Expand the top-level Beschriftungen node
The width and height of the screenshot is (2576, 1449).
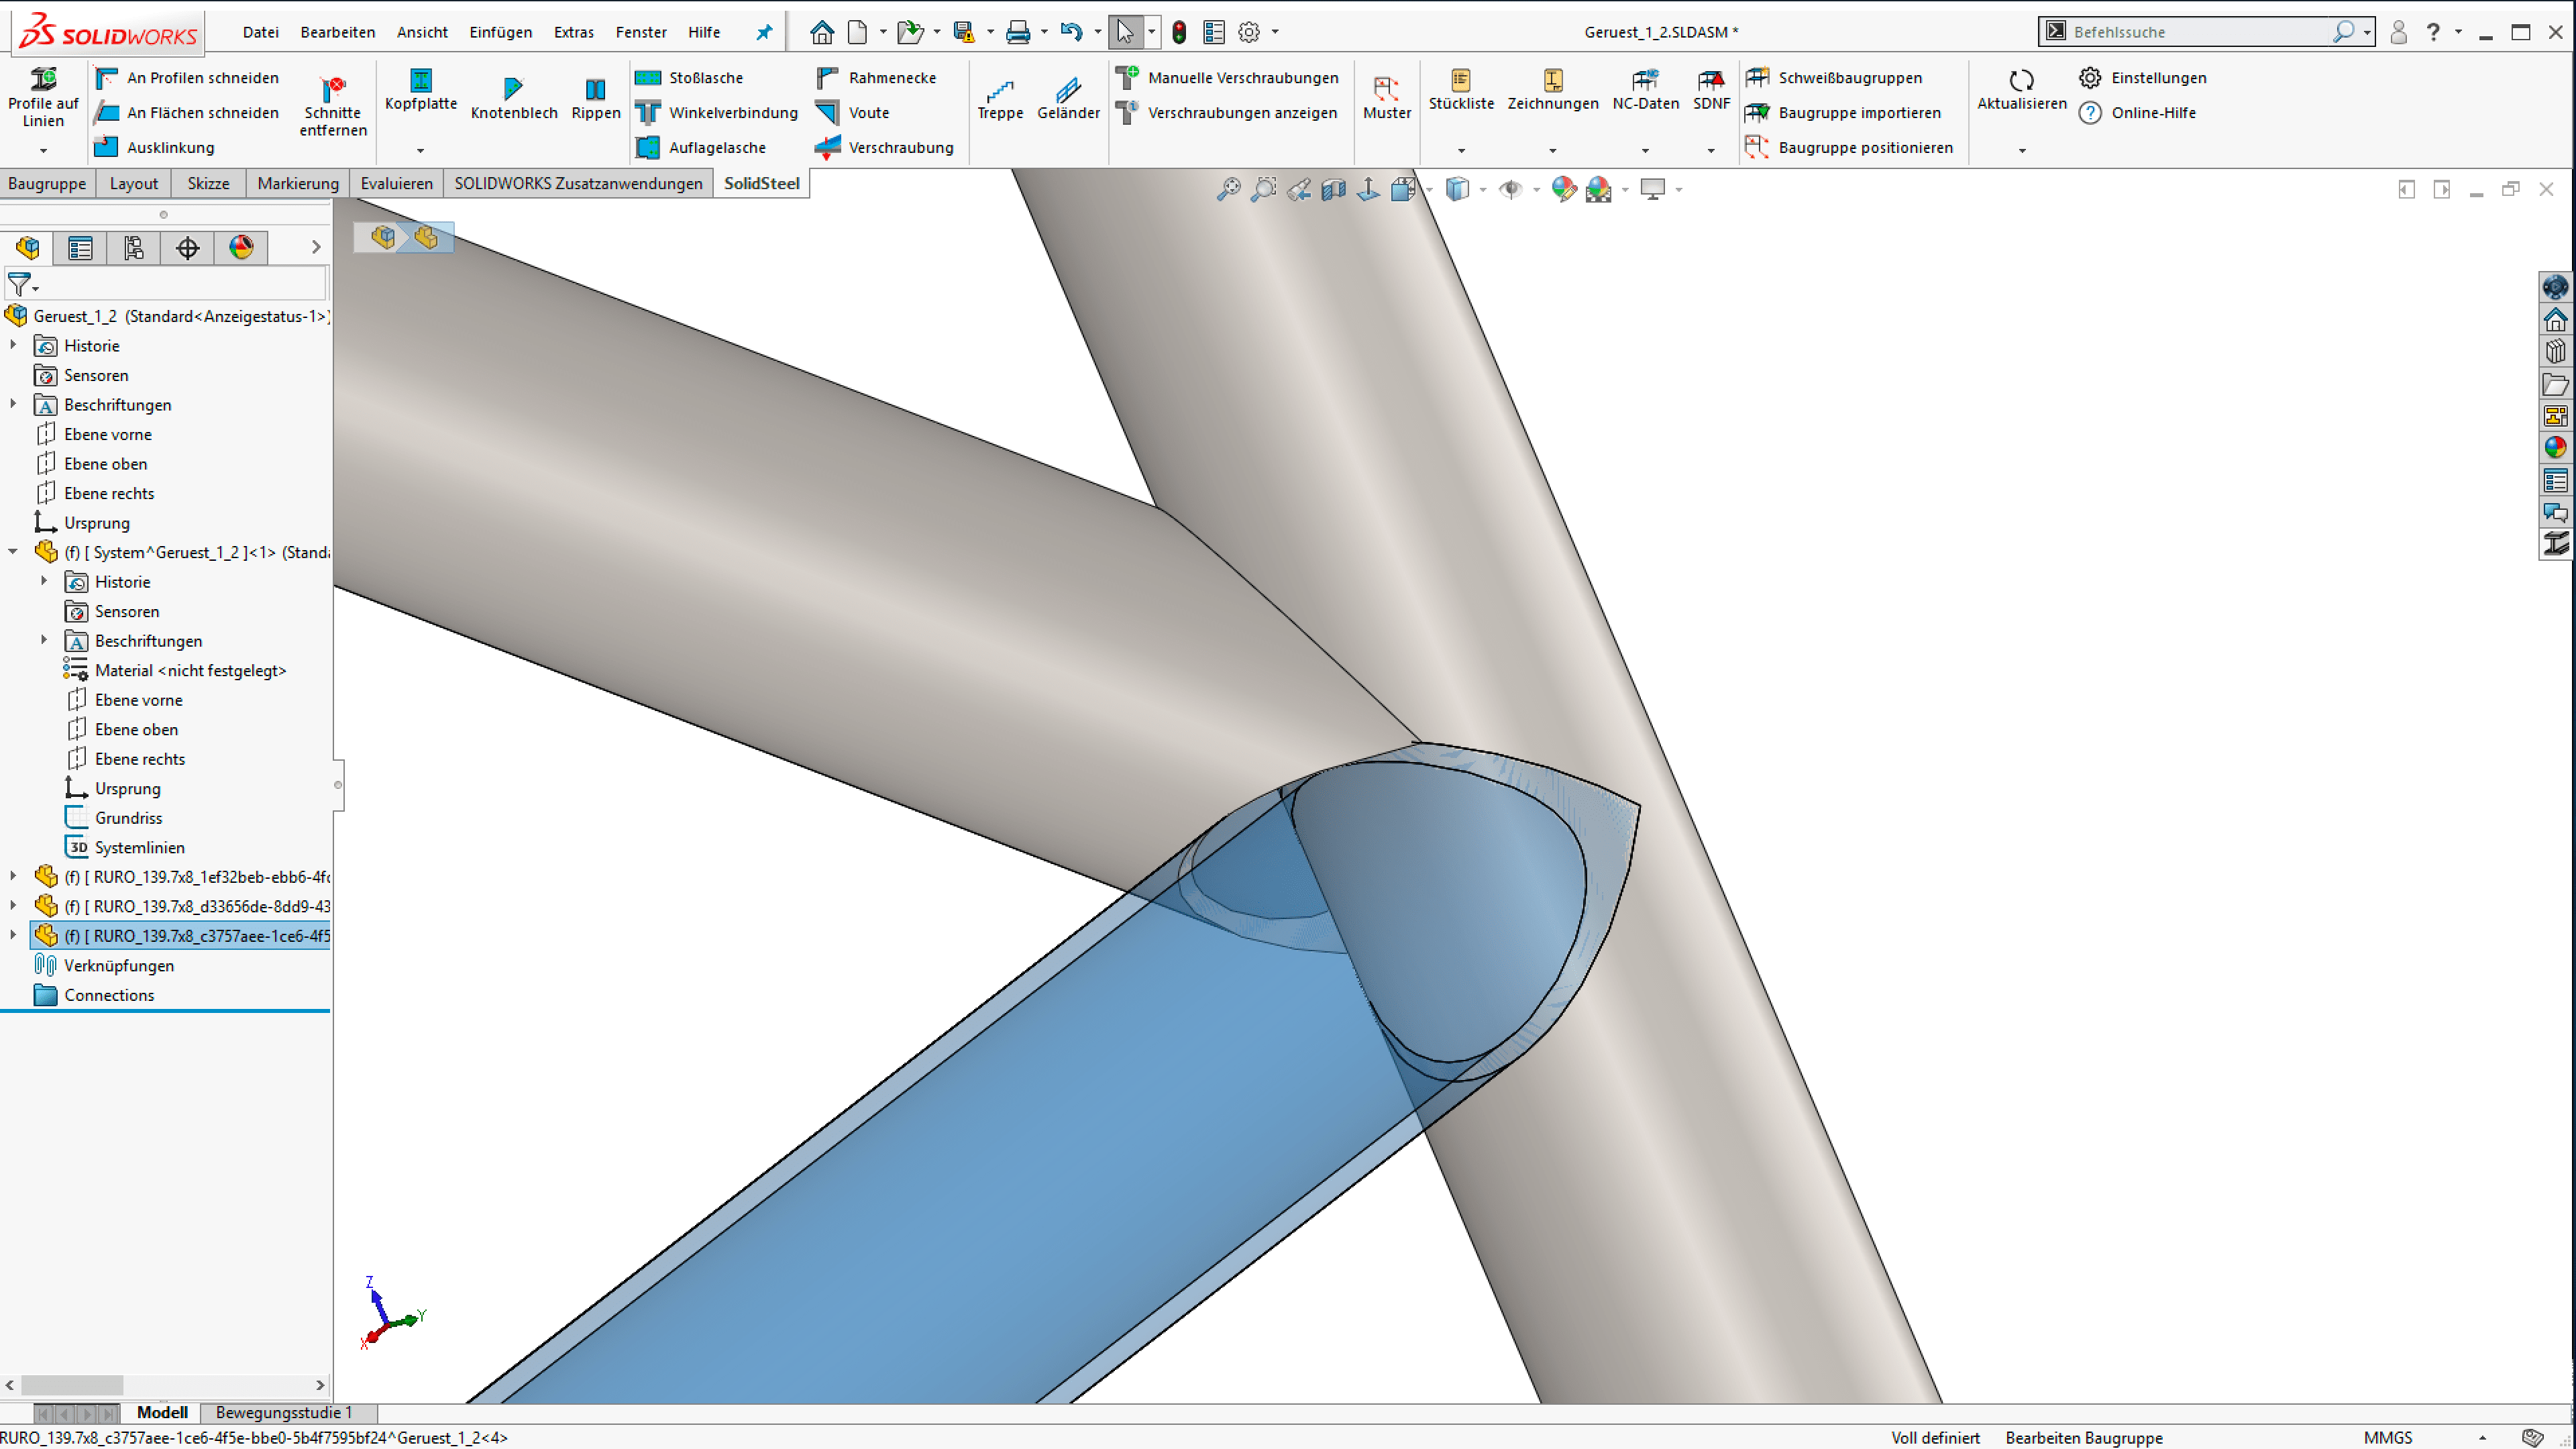coord(13,404)
